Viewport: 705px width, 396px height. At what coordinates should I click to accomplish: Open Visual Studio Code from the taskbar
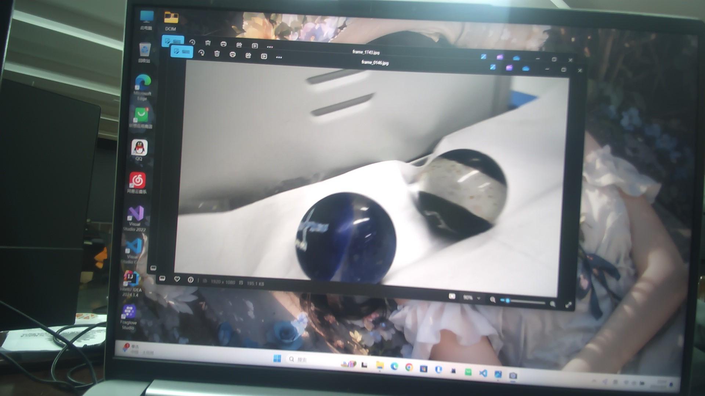click(483, 373)
